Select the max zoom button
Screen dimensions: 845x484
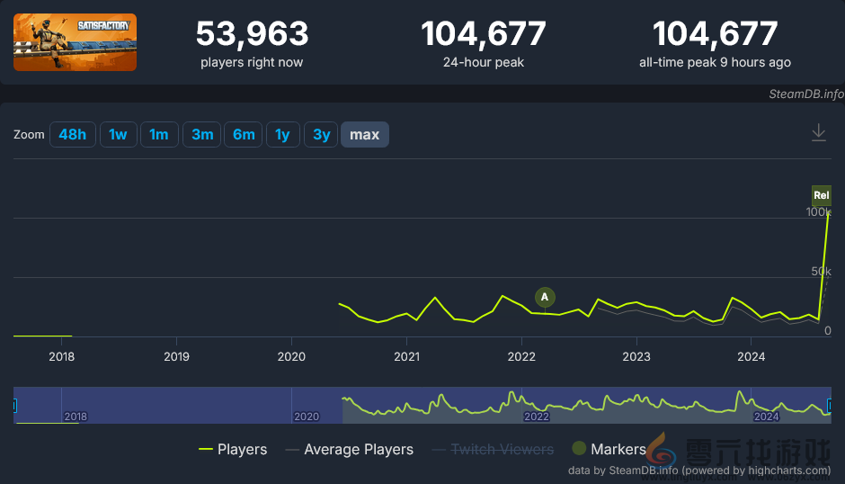coord(364,135)
